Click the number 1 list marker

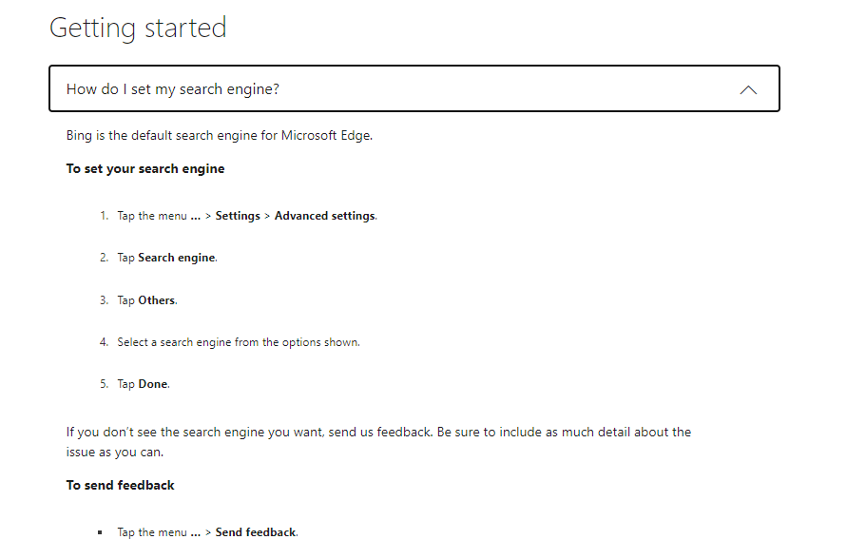pyautogui.click(x=104, y=216)
